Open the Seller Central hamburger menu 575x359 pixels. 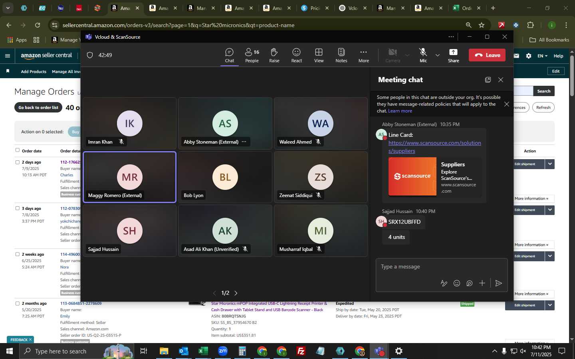(7, 56)
